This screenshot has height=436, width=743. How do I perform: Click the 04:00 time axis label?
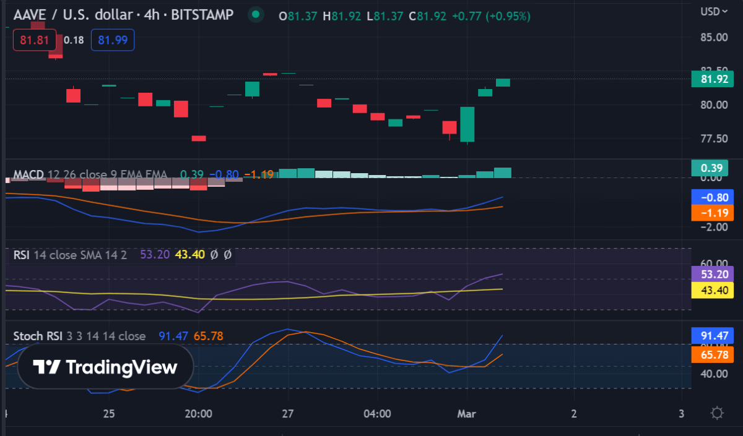[378, 413]
